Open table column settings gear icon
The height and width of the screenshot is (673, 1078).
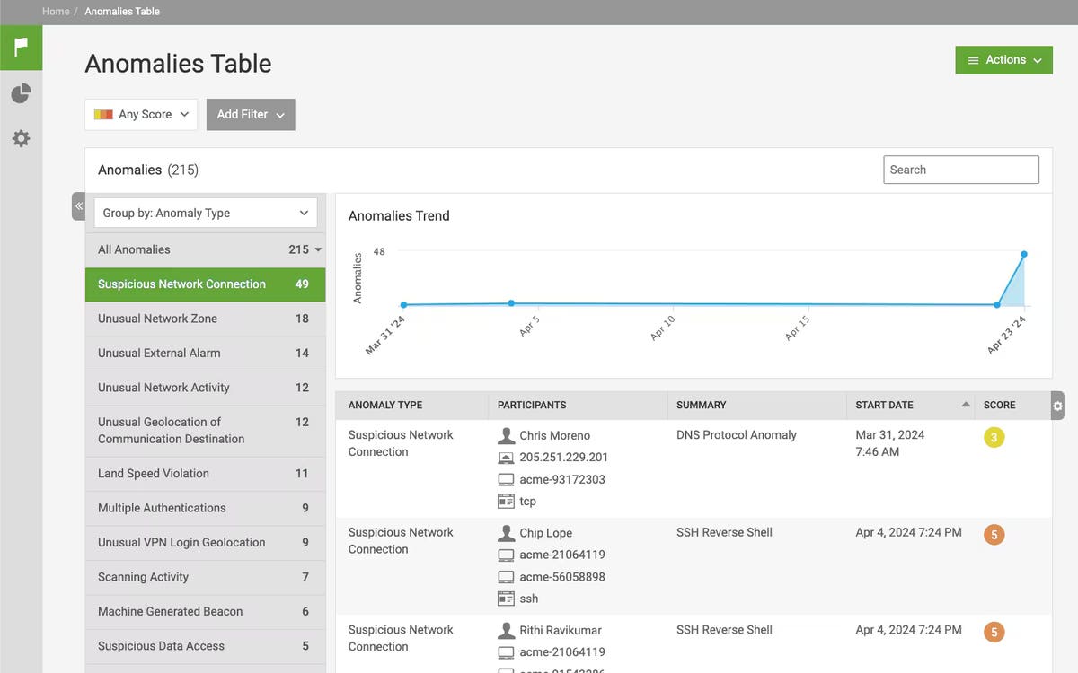click(1057, 406)
